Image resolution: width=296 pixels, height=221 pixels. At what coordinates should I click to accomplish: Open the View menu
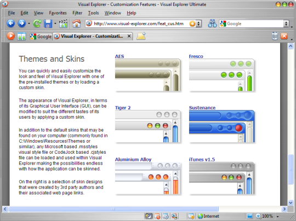(x=38, y=13)
